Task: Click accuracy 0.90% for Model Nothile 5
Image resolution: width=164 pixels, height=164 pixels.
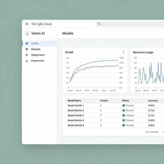Action: [151, 125]
